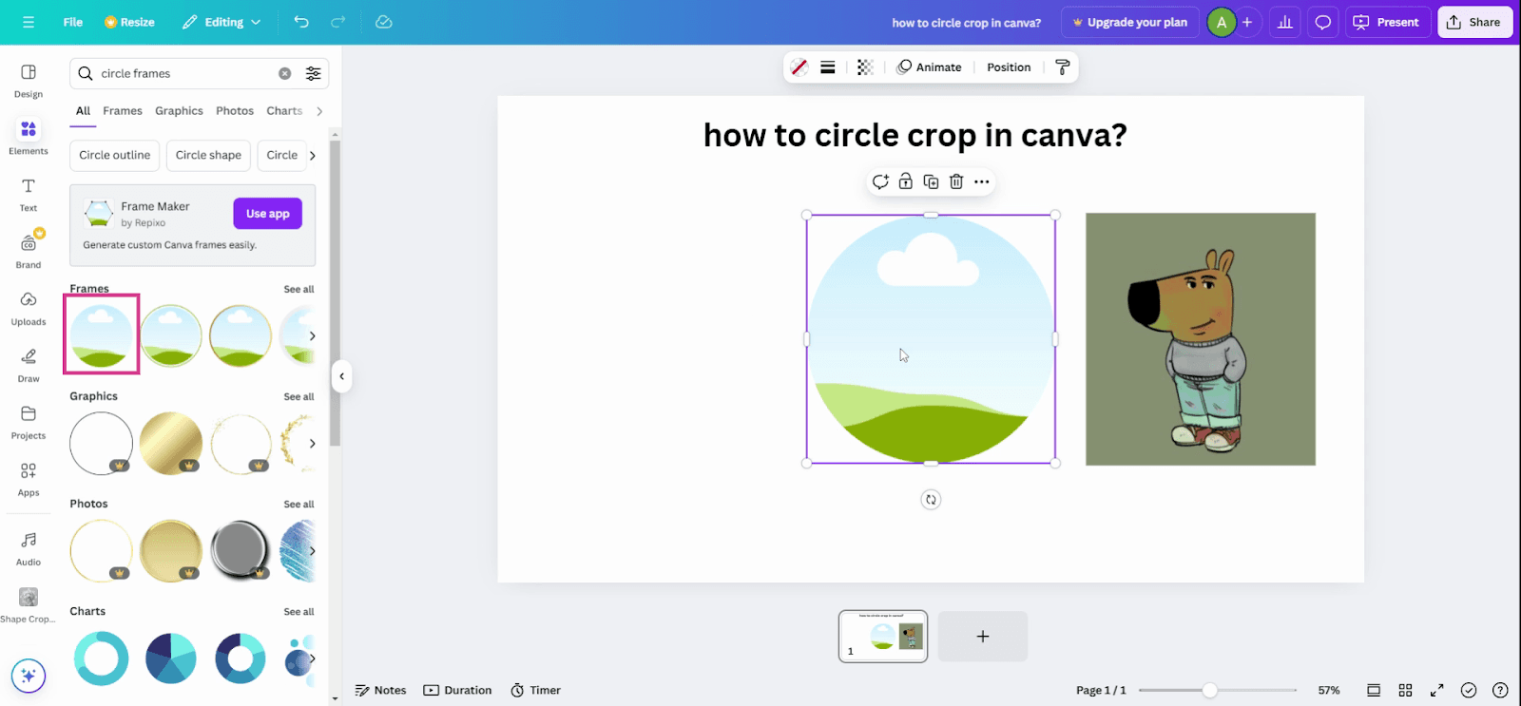Viewport: 1521px width, 706px height.
Task: Open border style lines option
Action: pyautogui.click(x=828, y=67)
